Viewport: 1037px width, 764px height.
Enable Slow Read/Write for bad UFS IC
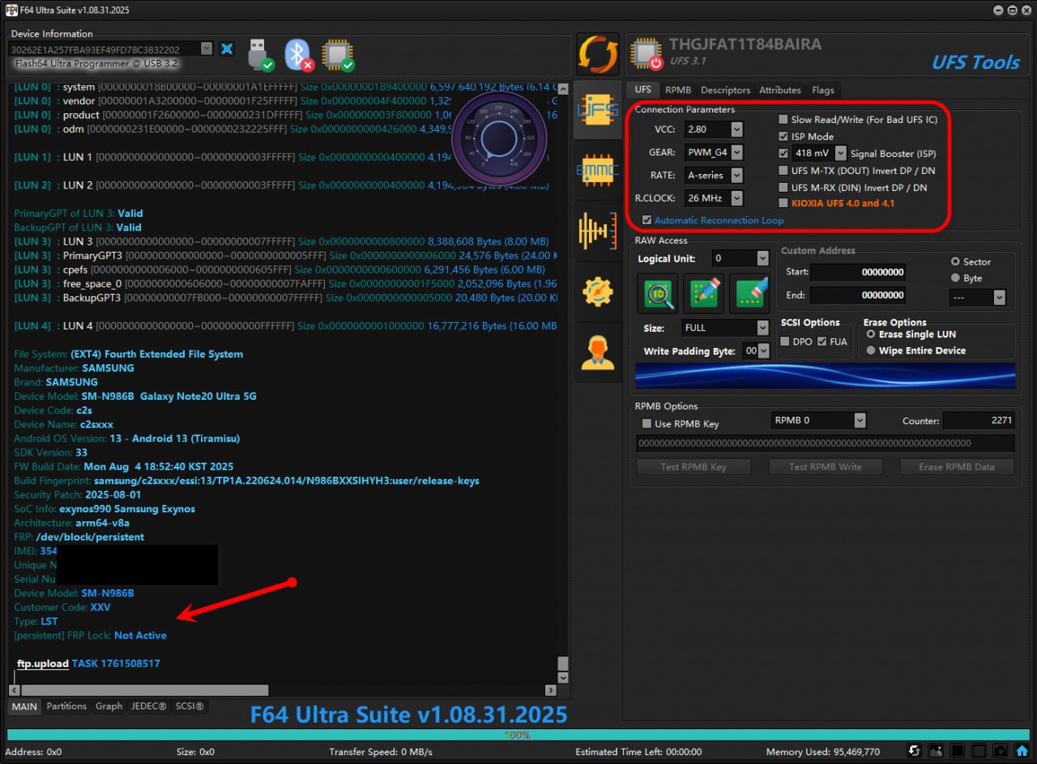pyautogui.click(x=783, y=120)
